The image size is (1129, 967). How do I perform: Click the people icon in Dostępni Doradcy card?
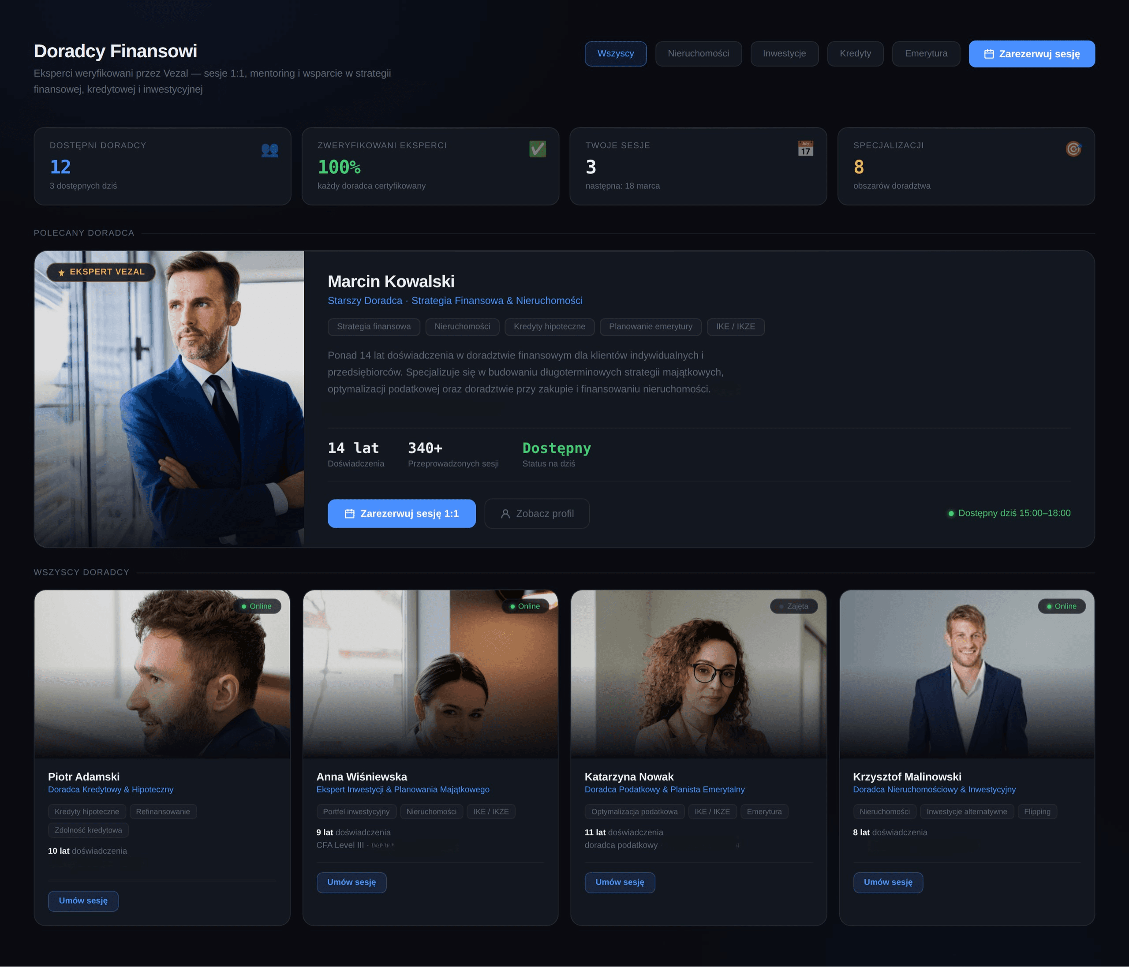pyautogui.click(x=270, y=150)
